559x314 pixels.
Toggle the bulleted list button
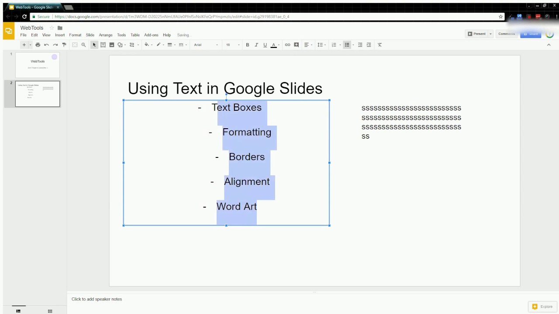click(347, 45)
